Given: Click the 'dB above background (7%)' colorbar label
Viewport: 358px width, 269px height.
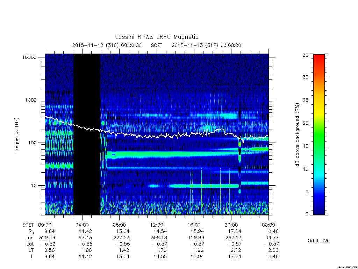Looking at the screenshot, I should 297,135.
